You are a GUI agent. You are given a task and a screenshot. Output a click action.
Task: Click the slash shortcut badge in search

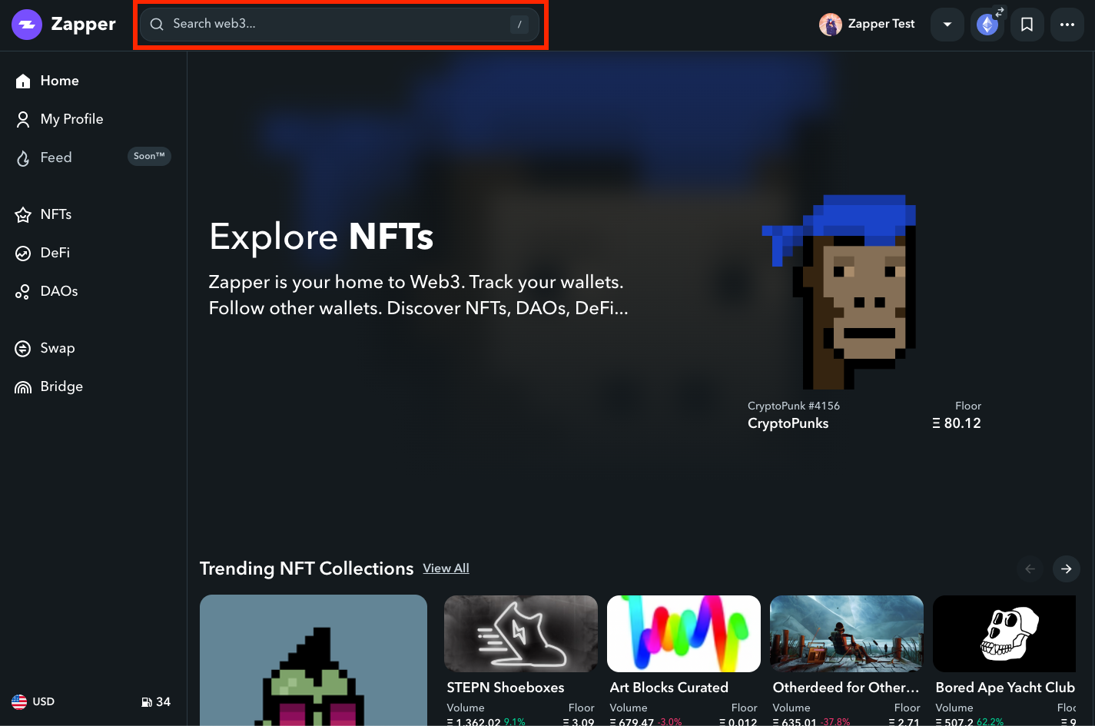[519, 25]
